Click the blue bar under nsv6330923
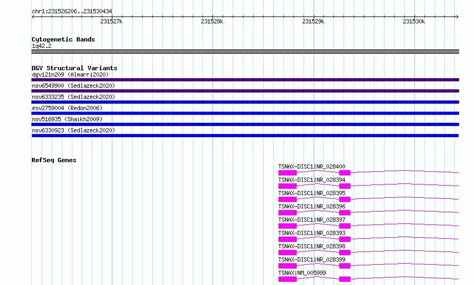The image size is (474, 285). 245,136
